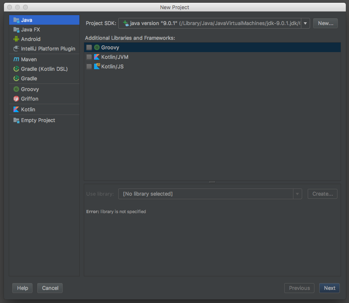Click 'Additional Libraries and Frameworks:' label
The height and width of the screenshot is (303, 349).
tap(130, 38)
